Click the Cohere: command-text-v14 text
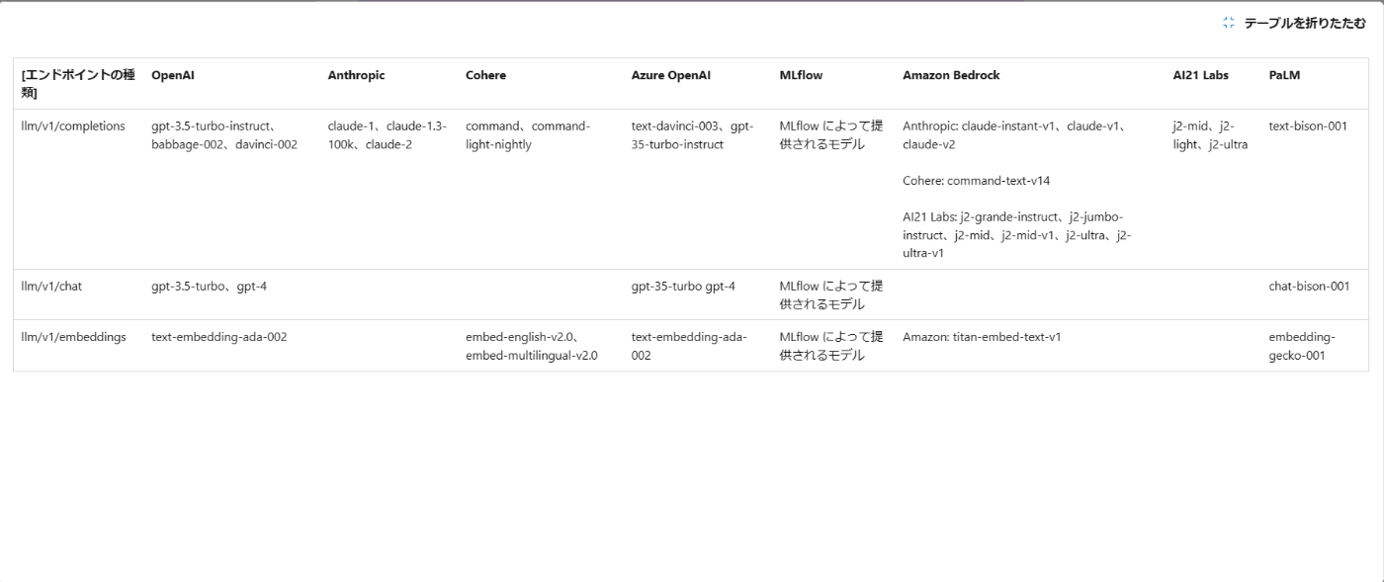Viewport: 1384px width, 582px height. click(976, 181)
